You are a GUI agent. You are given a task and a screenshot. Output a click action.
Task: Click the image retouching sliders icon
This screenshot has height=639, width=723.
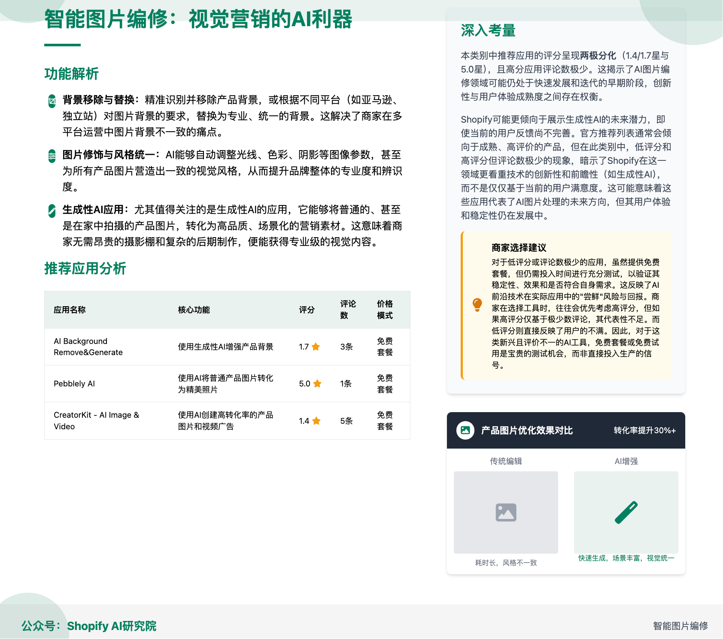tap(52, 156)
